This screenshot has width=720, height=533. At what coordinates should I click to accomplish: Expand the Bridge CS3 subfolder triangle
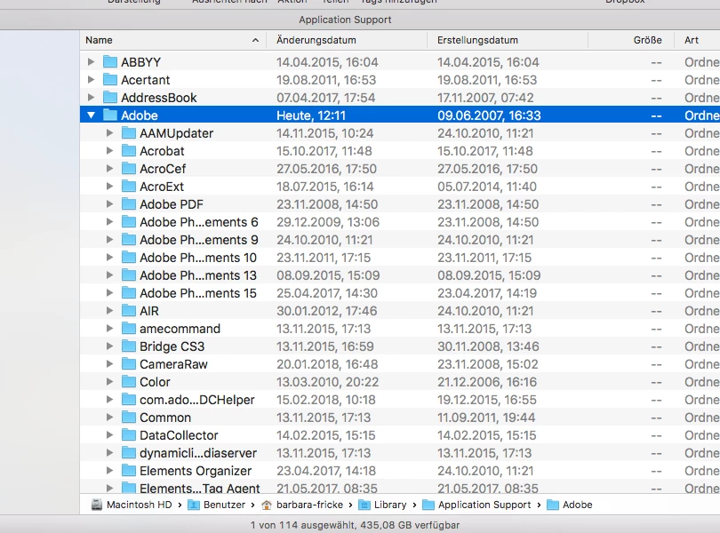point(109,346)
